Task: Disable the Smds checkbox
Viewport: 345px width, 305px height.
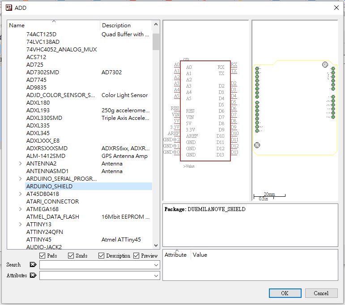Action: coord(71,255)
